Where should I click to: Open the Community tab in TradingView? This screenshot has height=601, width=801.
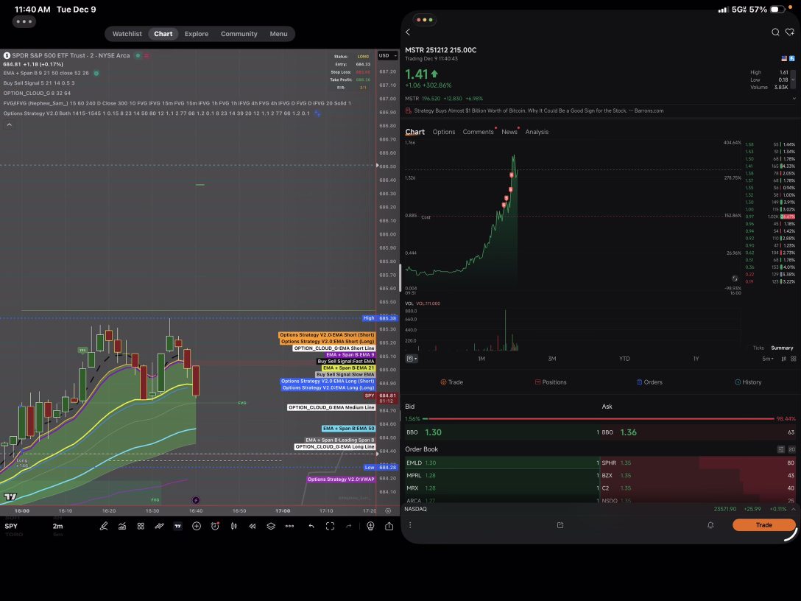(239, 34)
